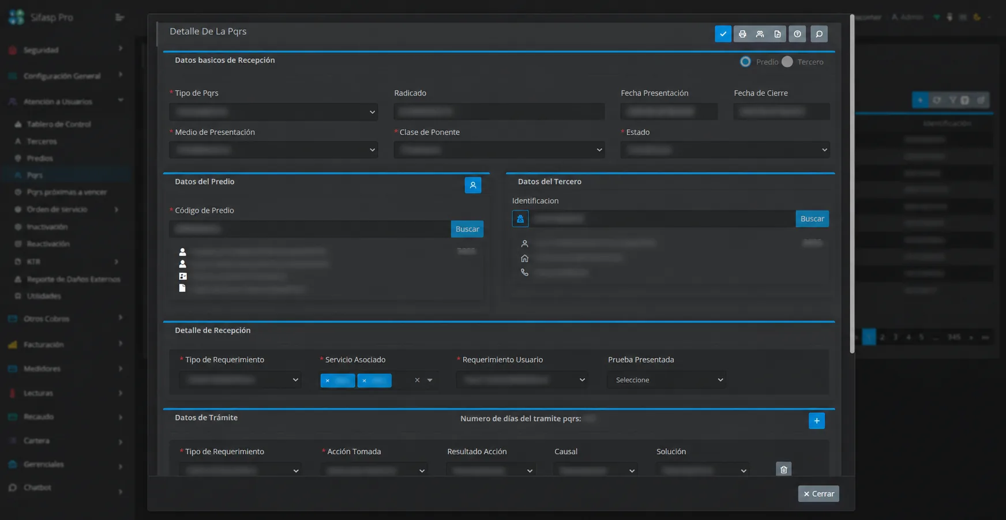Click the Radicado input field
This screenshot has height=520, width=1006.
(499, 112)
